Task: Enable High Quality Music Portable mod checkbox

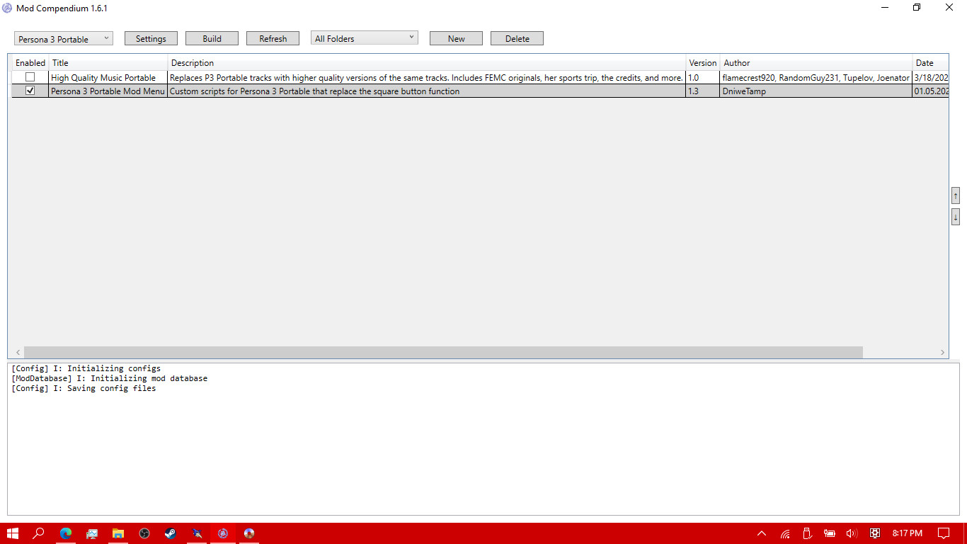Action: (x=30, y=77)
